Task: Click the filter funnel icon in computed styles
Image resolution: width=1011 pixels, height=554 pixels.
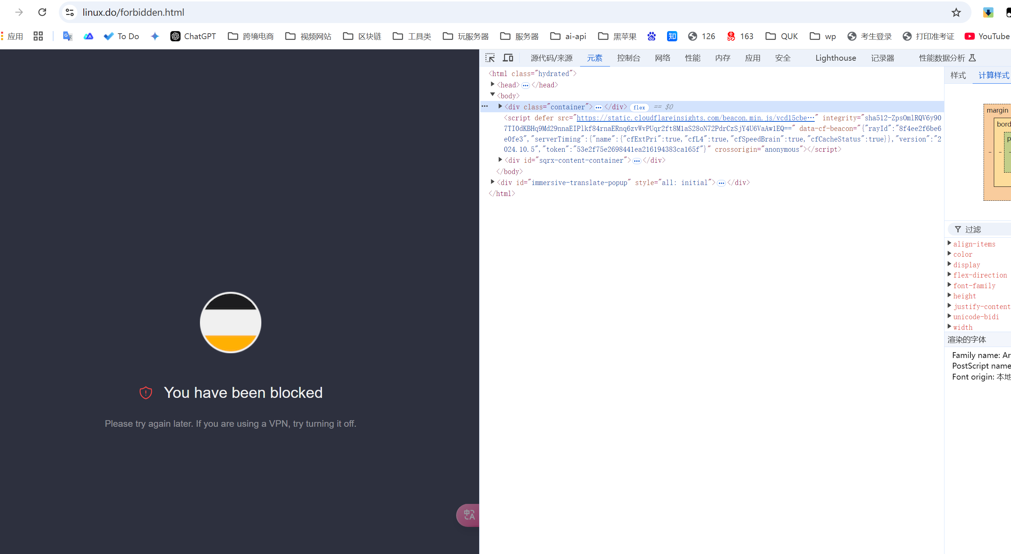Action: pos(958,229)
